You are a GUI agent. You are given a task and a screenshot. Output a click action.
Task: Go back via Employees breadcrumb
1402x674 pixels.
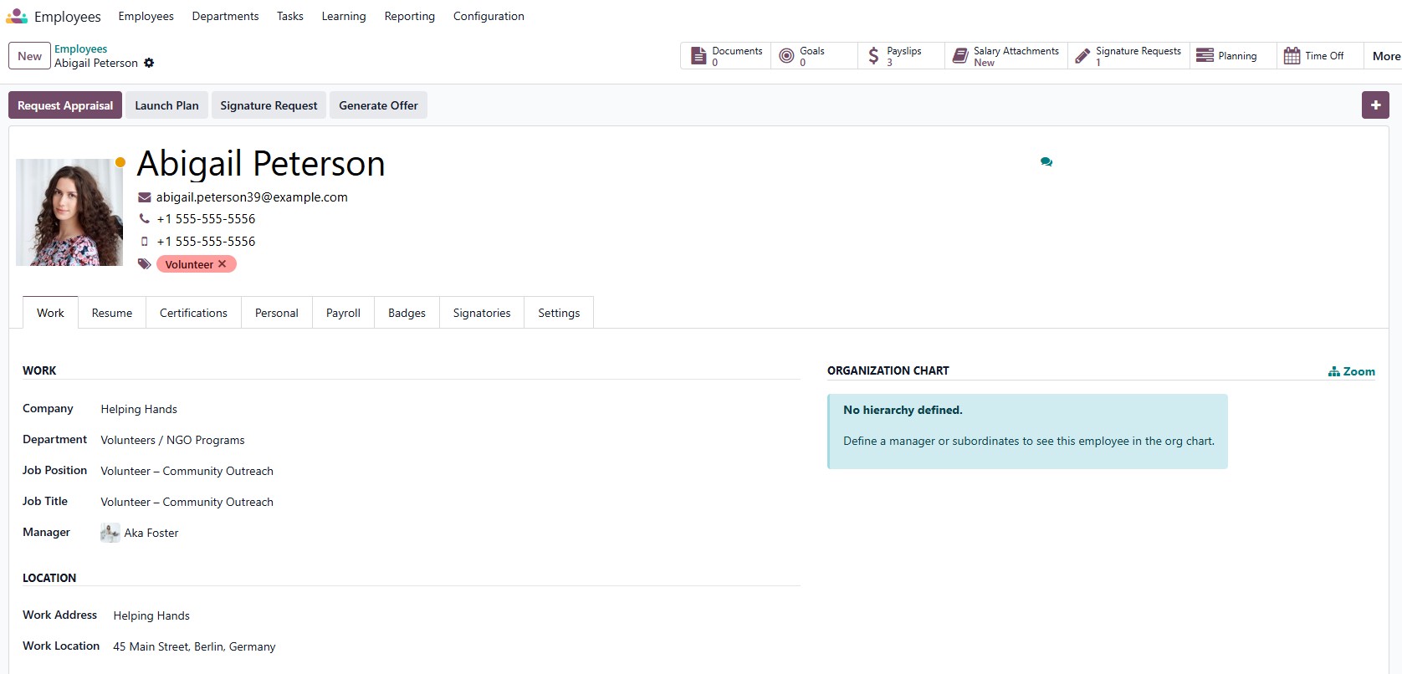tap(80, 49)
